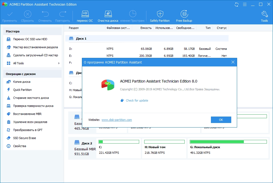Open the Сделать загрузочный CD мастер
This screenshot has width=273, height=183.
click(x=32, y=55)
